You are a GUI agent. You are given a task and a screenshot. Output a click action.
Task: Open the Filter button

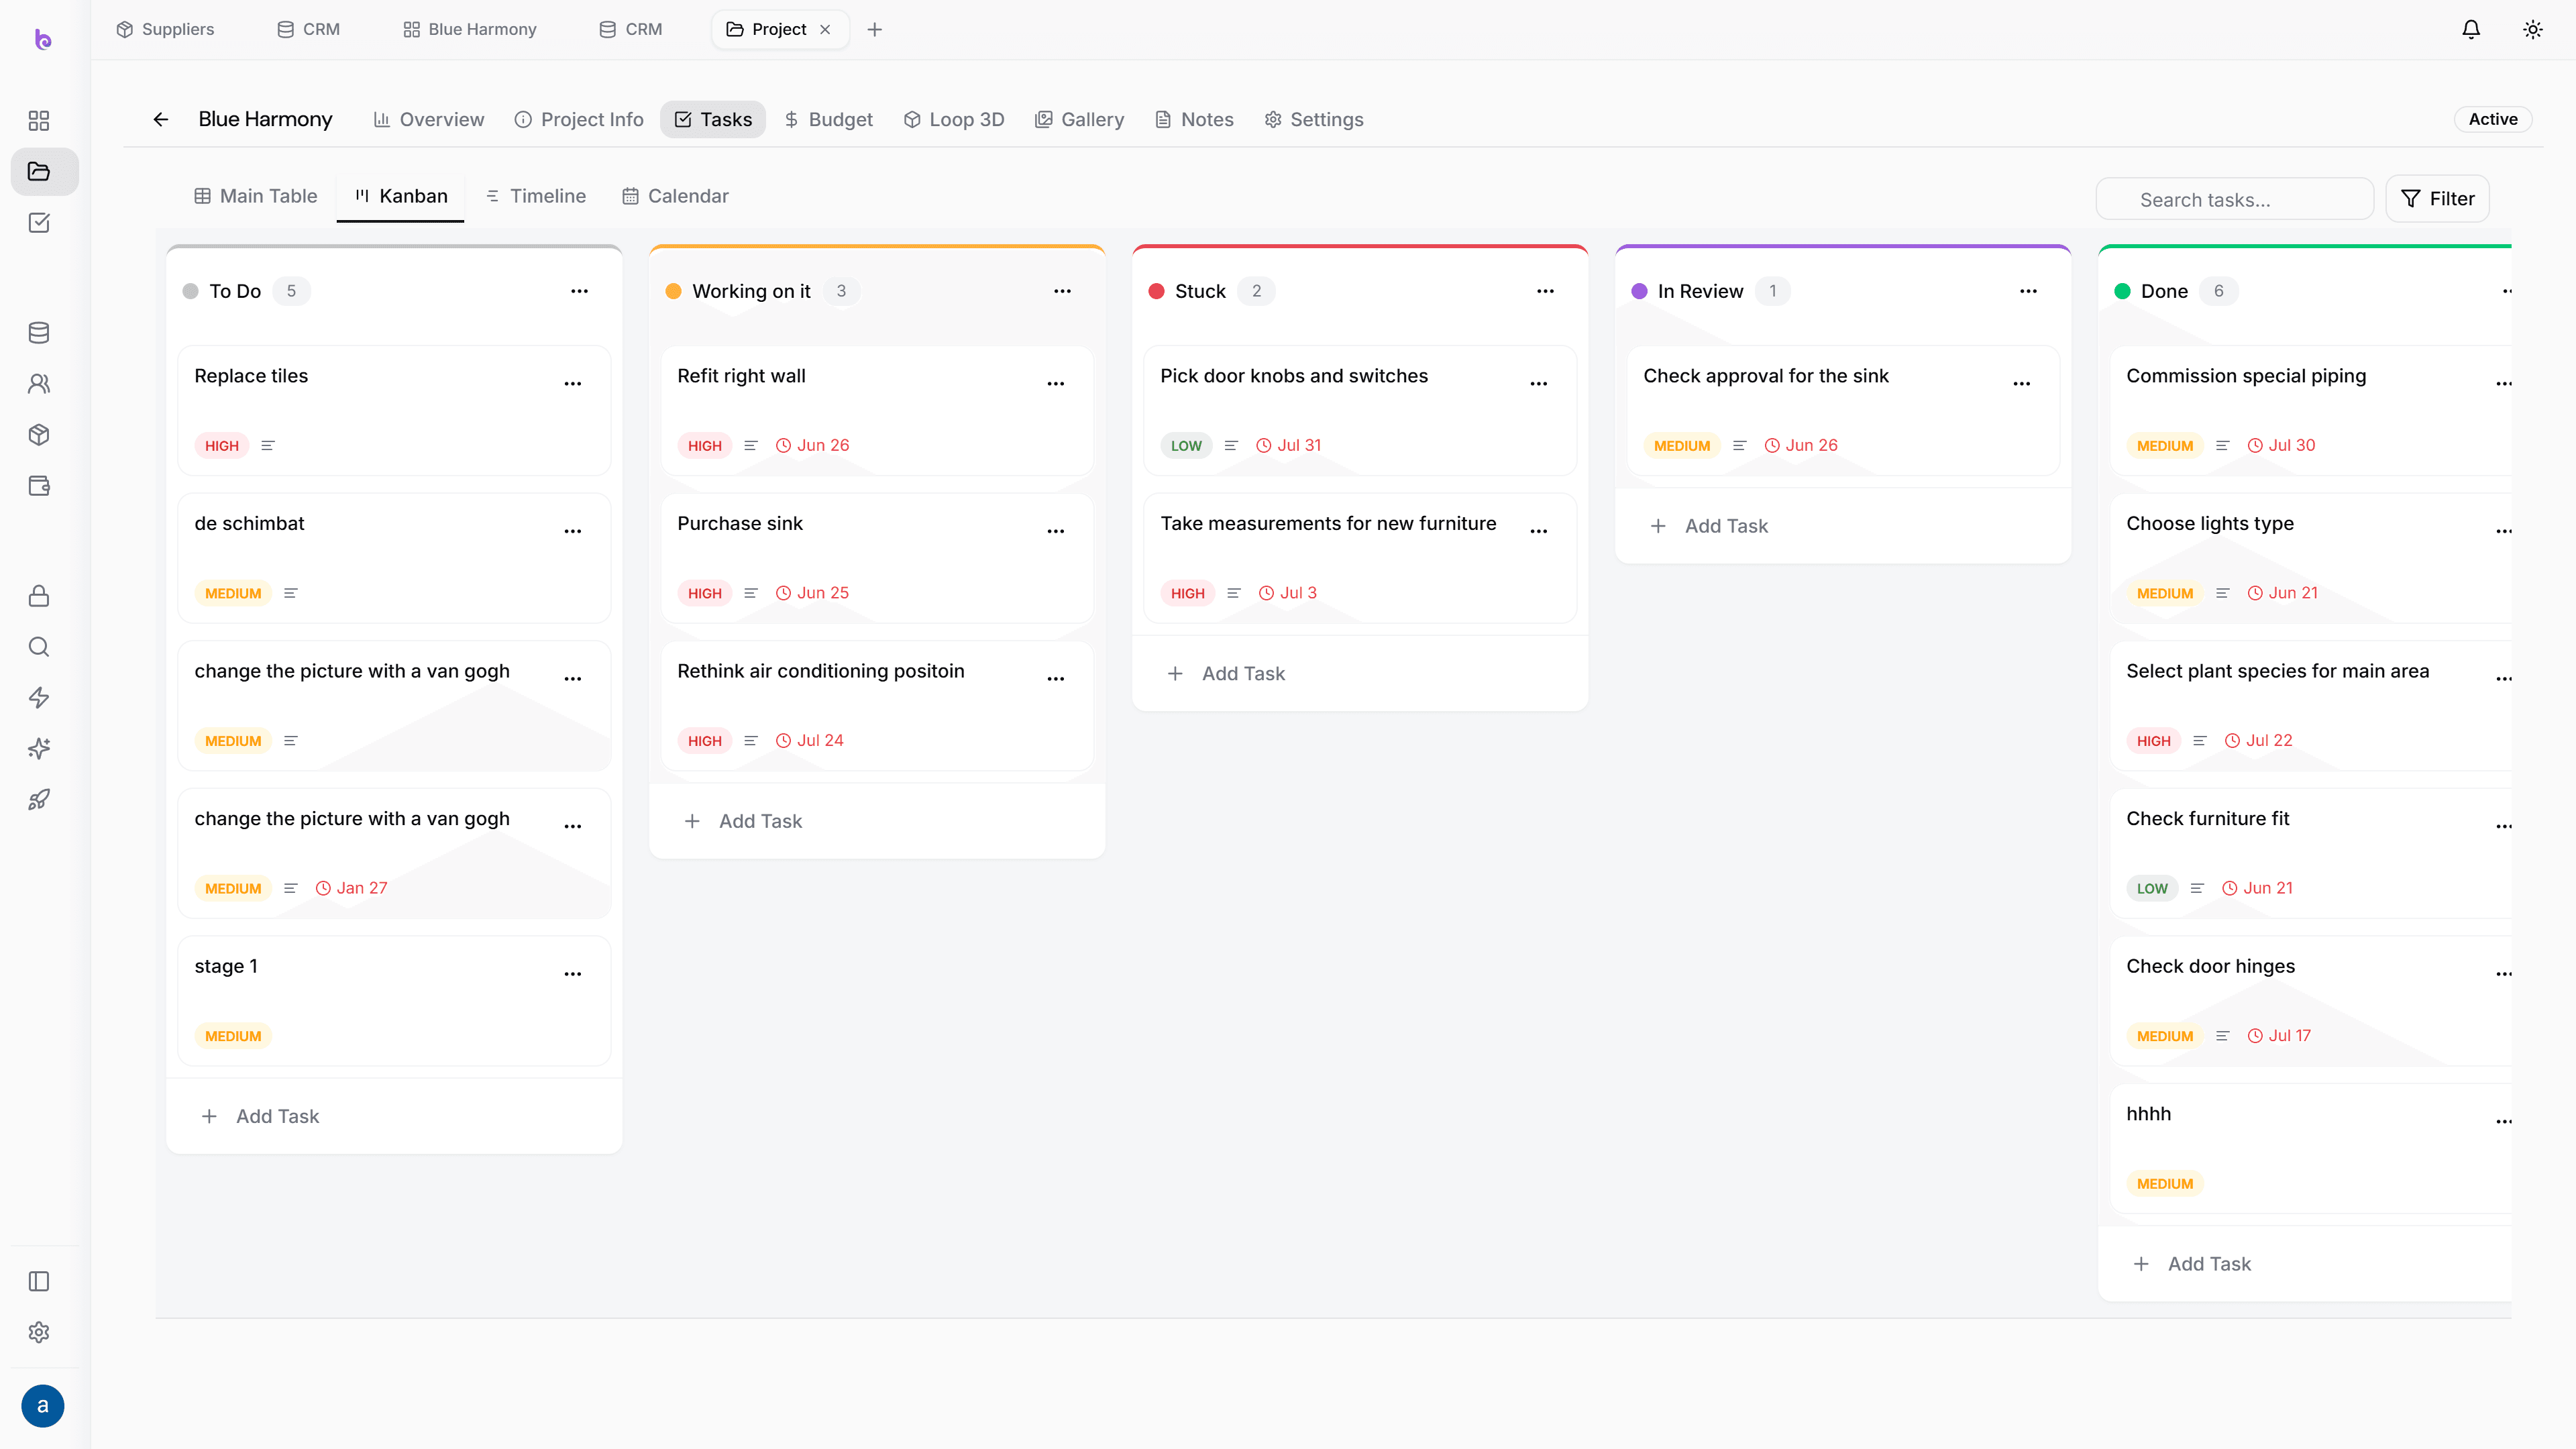2438,199
